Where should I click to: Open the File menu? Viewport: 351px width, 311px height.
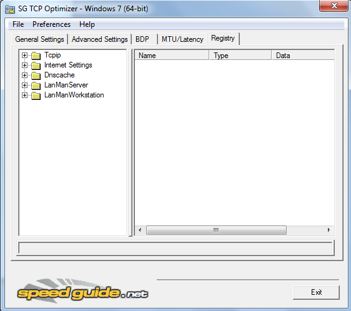point(18,24)
